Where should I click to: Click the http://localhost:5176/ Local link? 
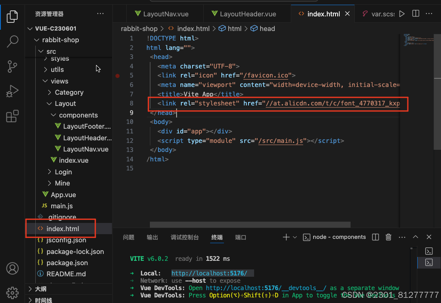tap(209, 273)
